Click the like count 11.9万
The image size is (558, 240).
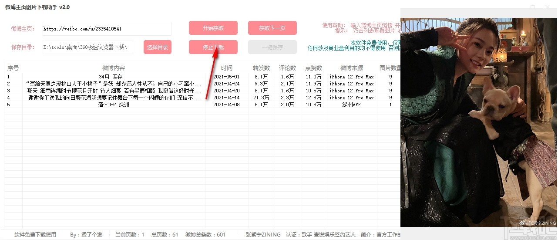pyautogui.click(x=314, y=84)
